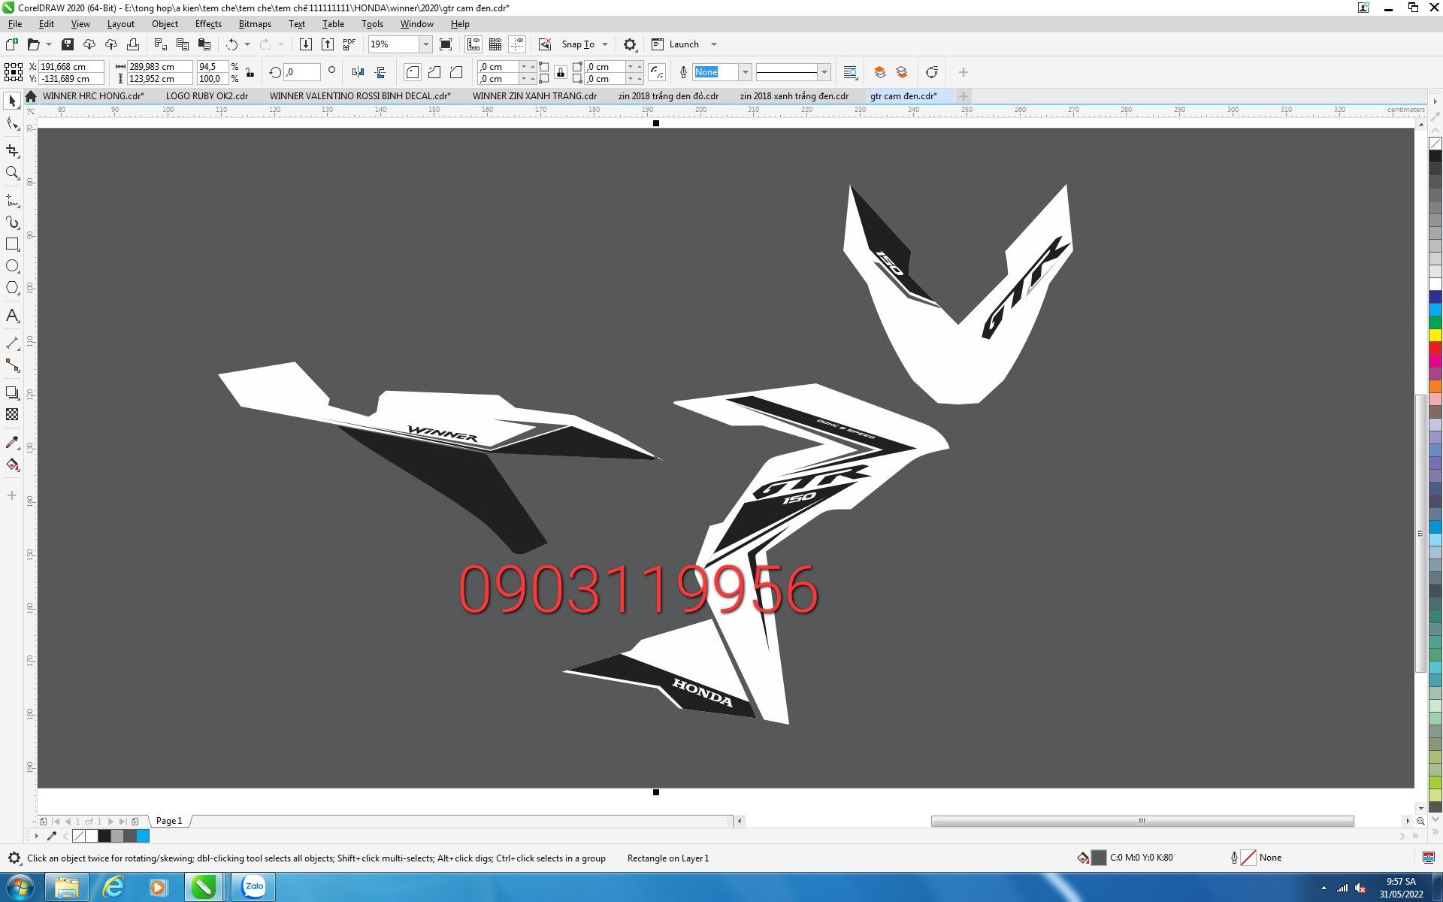Mirror the selection vertically
The image size is (1443, 902).
[x=380, y=72]
